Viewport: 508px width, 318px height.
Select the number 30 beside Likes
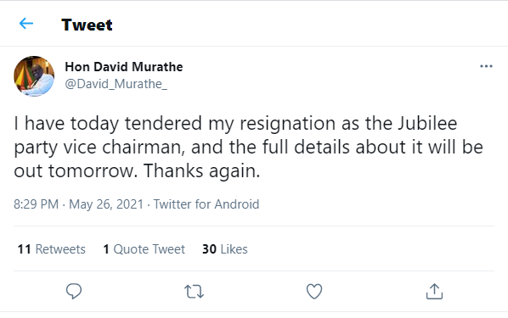click(x=209, y=249)
